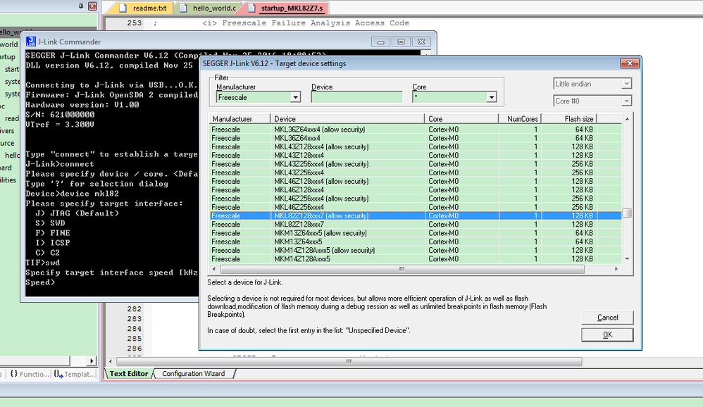Sort by NumCores column header
The width and height of the screenshot is (703, 407).
[x=520, y=119]
